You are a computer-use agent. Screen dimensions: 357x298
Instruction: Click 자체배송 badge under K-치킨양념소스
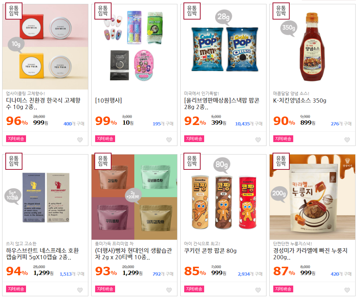[283, 139]
